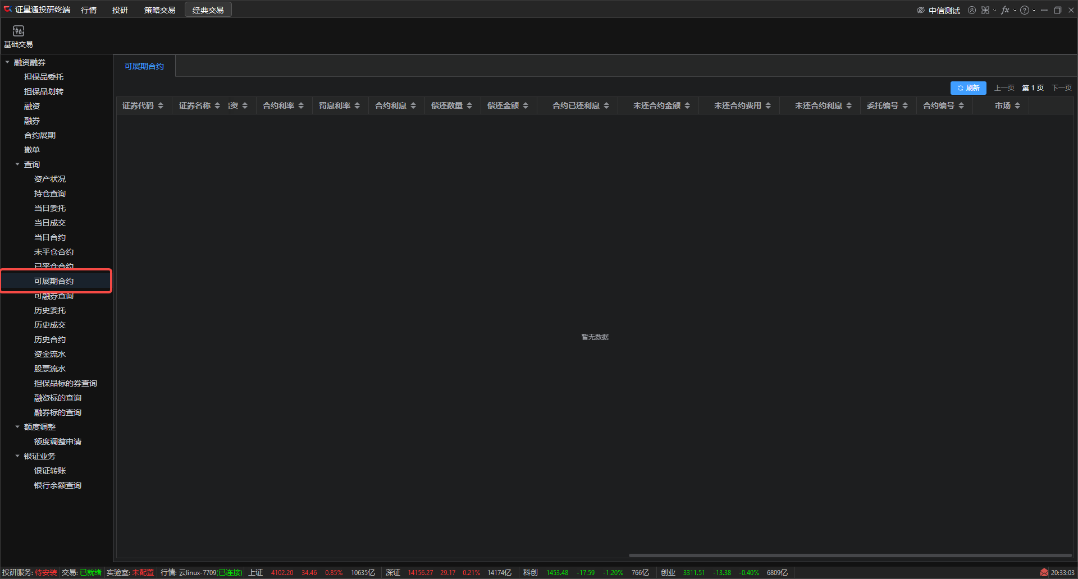Image resolution: width=1078 pixels, height=579 pixels.
Task: Open the help question mark icon
Action: (1025, 10)
